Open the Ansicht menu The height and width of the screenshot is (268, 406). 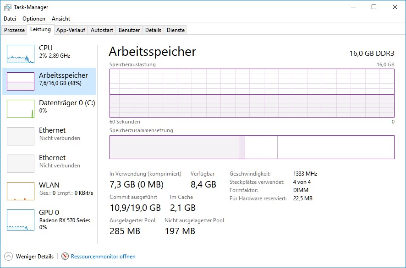[x=61, y=19]
